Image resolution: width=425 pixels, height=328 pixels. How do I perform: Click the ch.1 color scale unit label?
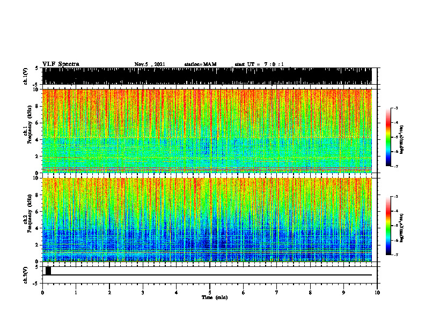(x=402, y=140)
